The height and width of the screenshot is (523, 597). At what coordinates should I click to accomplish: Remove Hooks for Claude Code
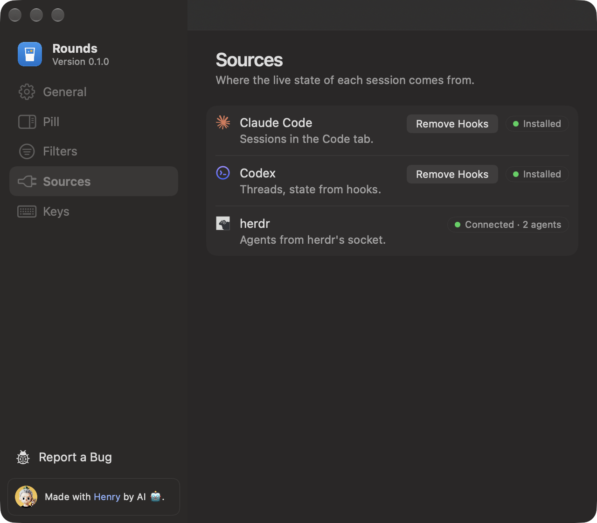(452, 124)
